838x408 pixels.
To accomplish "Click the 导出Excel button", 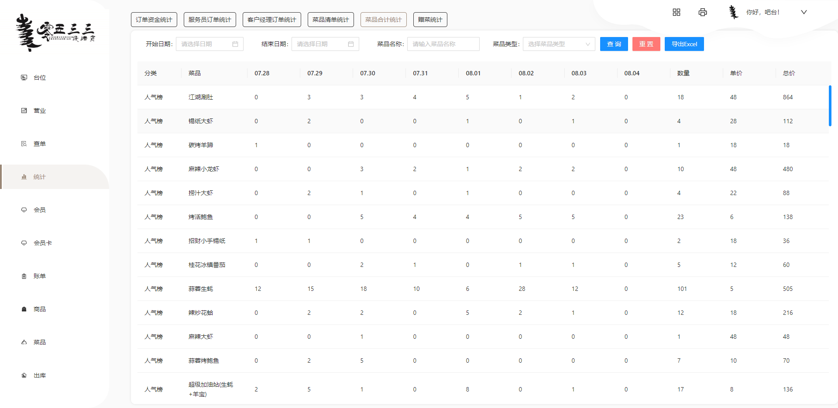I will (684, 44).
